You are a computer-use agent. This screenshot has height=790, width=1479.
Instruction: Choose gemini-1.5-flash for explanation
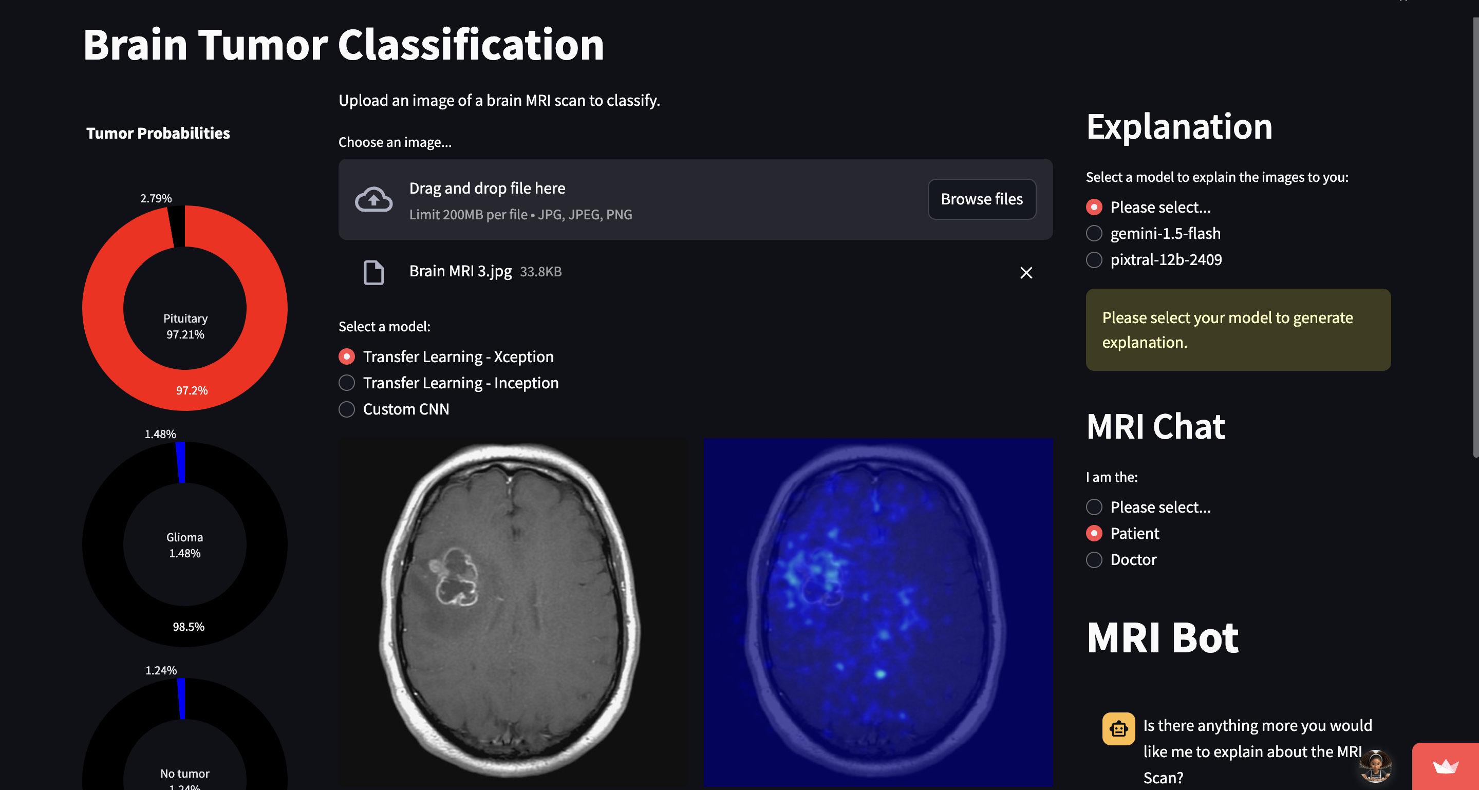tap(1153, 234)
